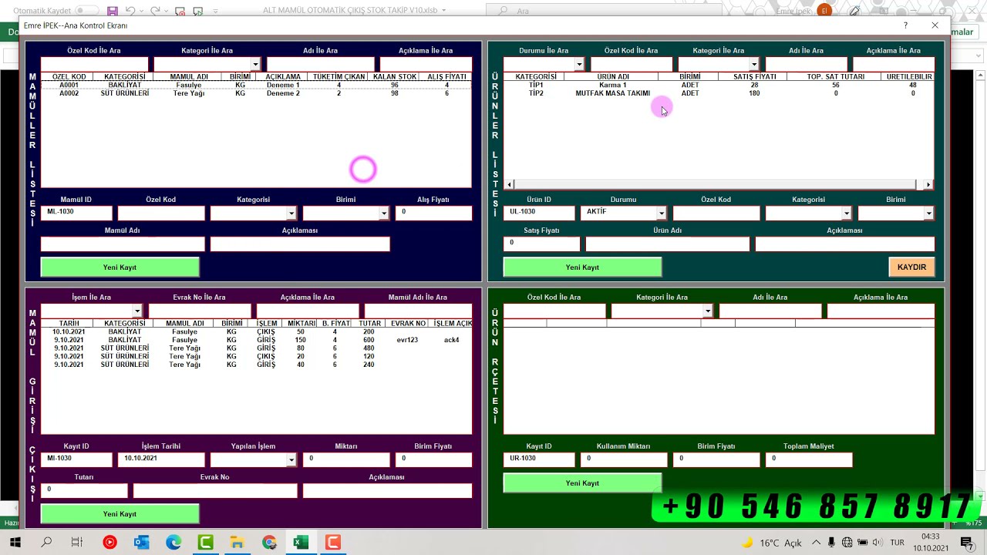This screenshot has width=987, height=555.
Task: Click Yeni Kayıt in Ürünler Listesi panel
Action: tap(582, 267)
